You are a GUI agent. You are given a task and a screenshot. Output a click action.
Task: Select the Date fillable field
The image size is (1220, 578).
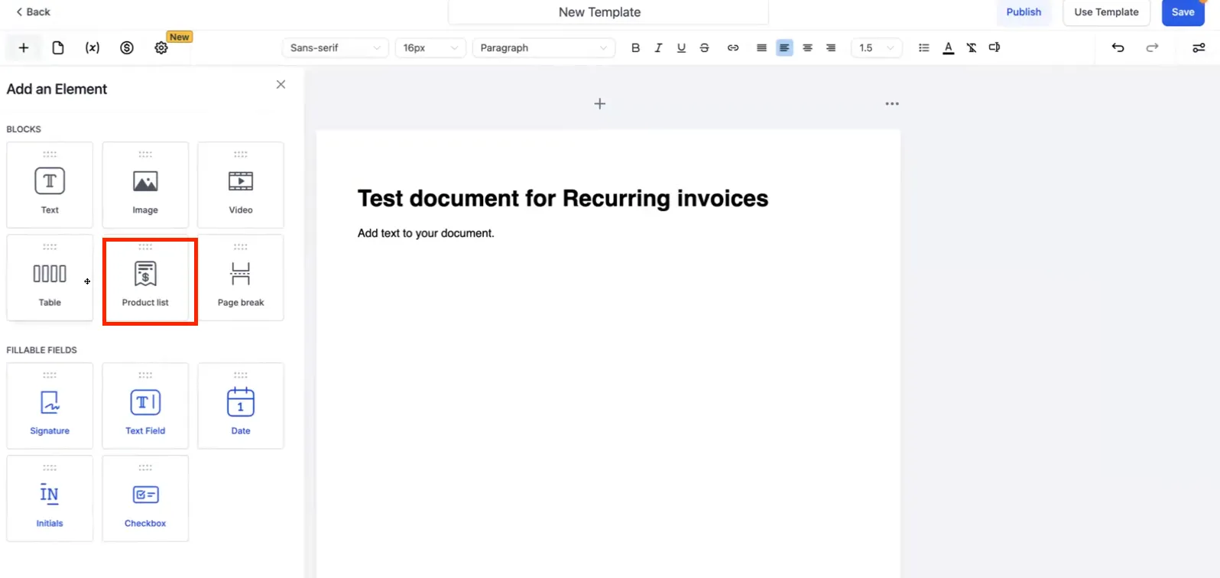click(241, 406)
